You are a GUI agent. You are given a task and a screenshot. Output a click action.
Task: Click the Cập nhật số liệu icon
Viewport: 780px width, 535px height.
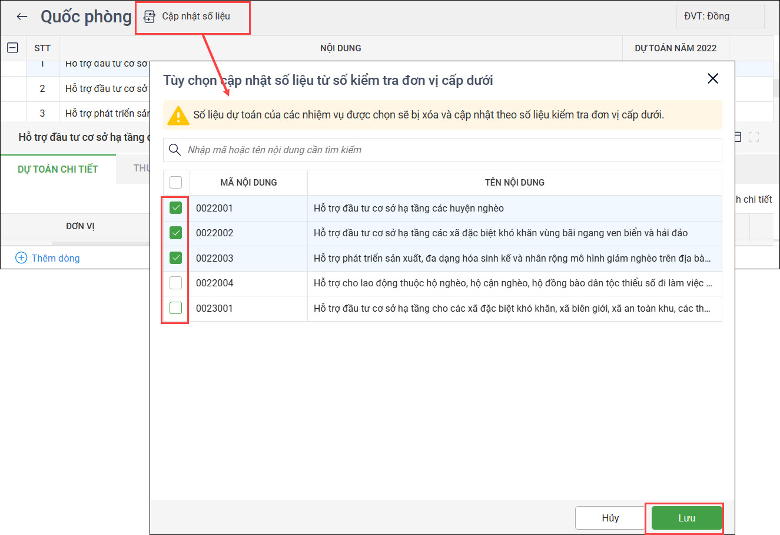pyautogui.click(x=150, y=16)
